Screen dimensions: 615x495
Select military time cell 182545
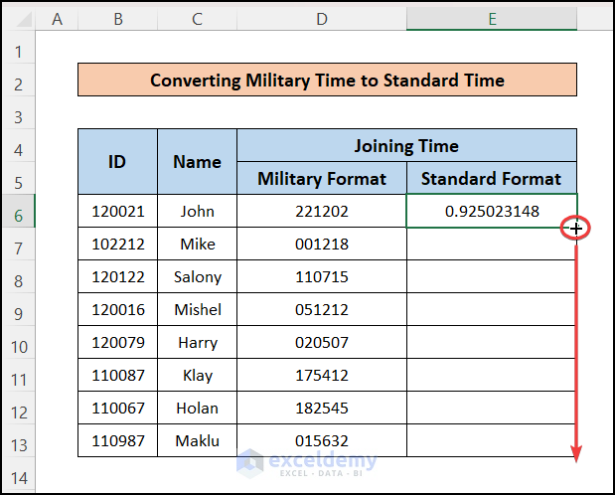322,408
